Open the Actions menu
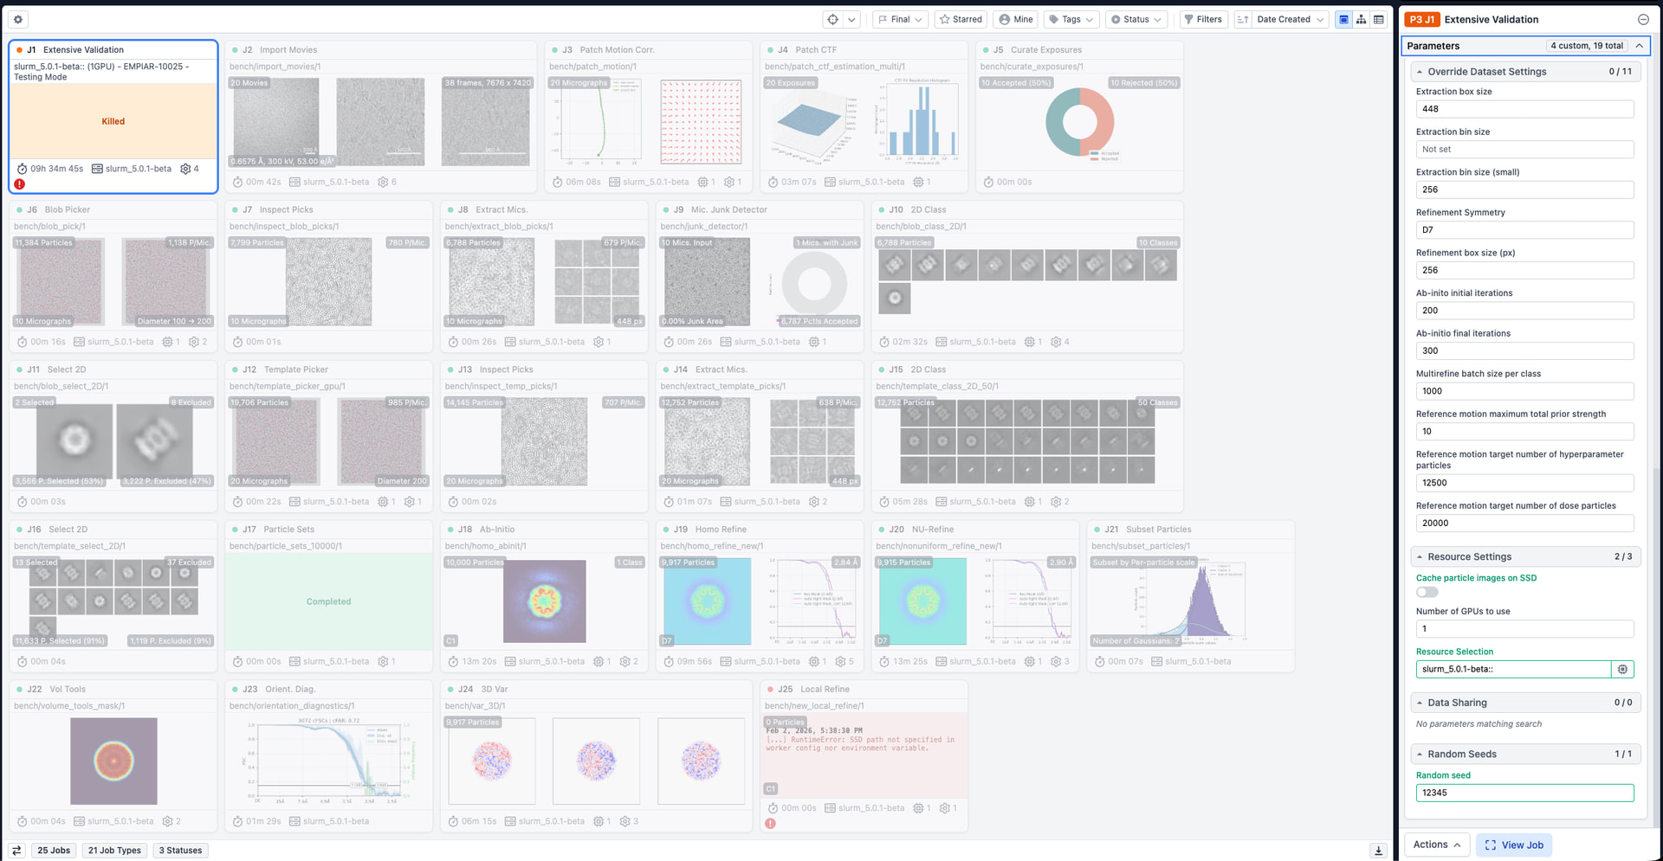 point(1437,845)
